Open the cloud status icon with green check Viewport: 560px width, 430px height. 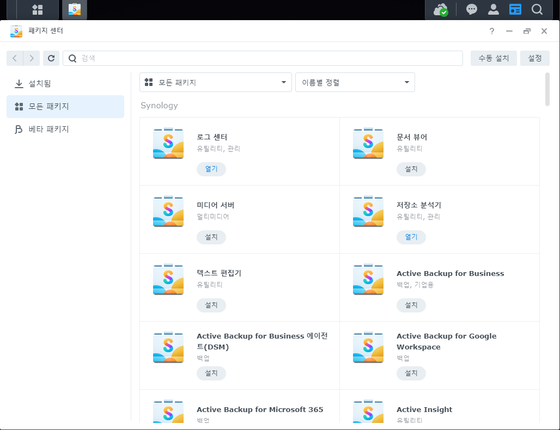441,10
